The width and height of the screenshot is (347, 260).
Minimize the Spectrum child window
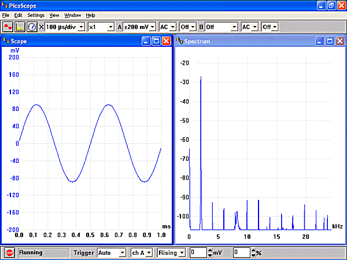pyautogui.click(x=320, y=41)
